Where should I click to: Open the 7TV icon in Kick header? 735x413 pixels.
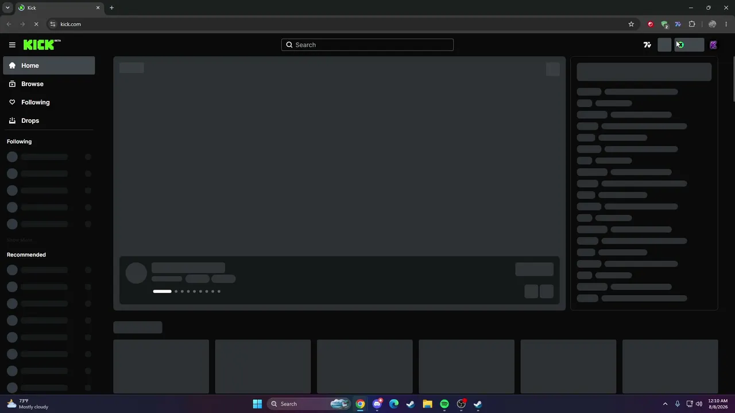(x=647, y=45)
